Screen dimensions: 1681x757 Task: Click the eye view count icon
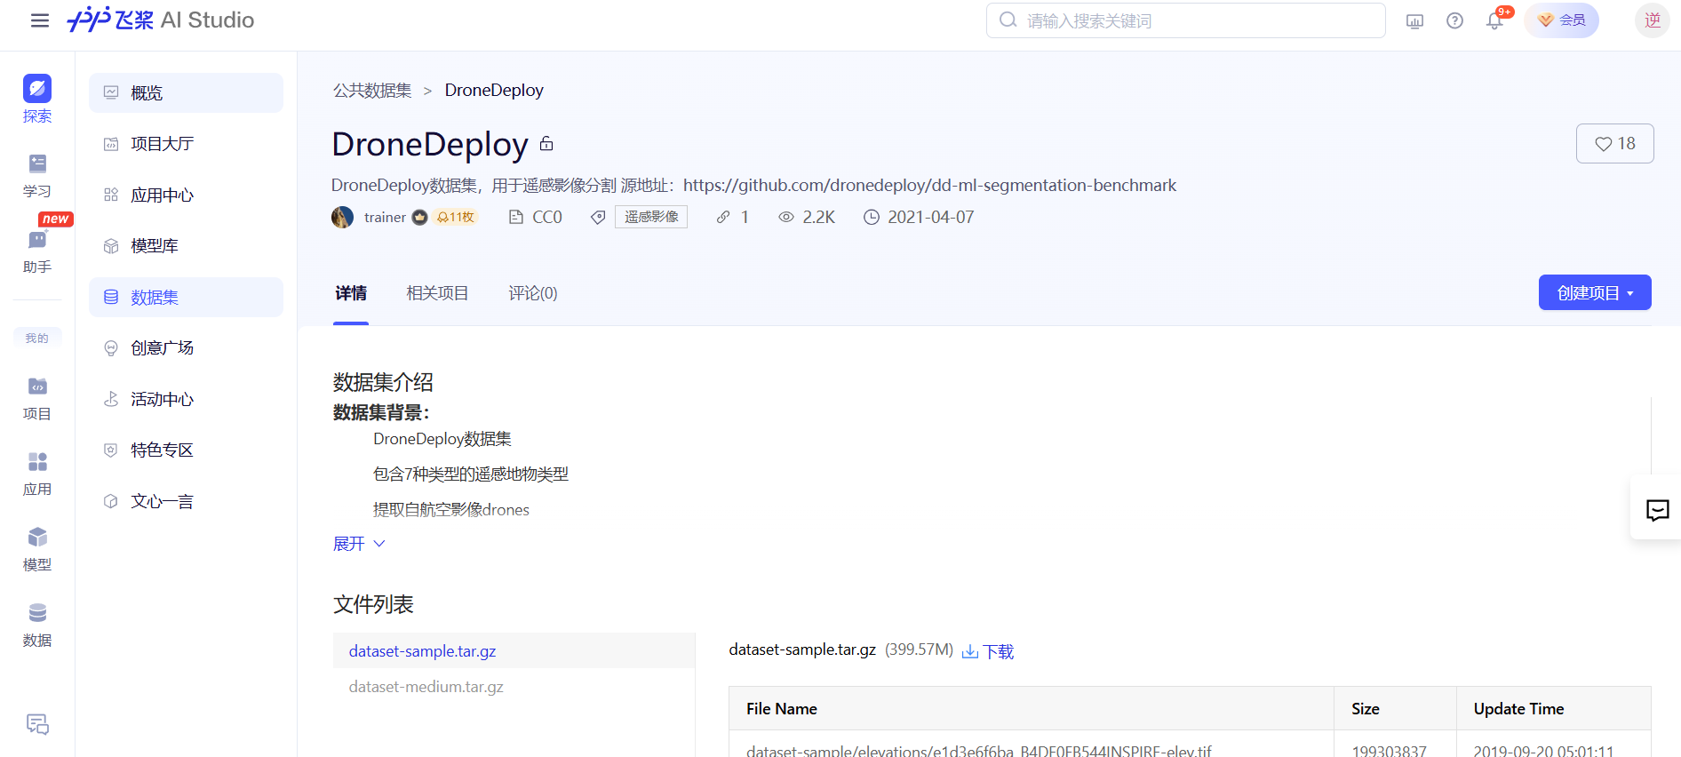click(785, 217)
